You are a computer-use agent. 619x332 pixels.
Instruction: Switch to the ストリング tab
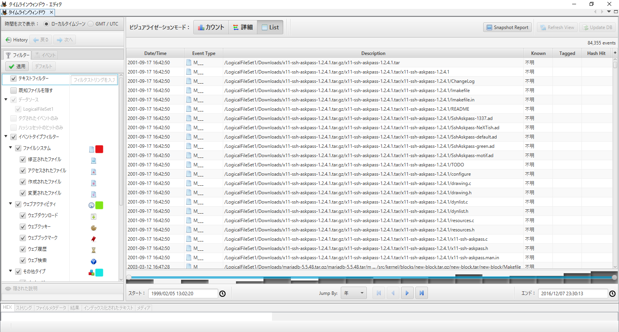[24, 308]
